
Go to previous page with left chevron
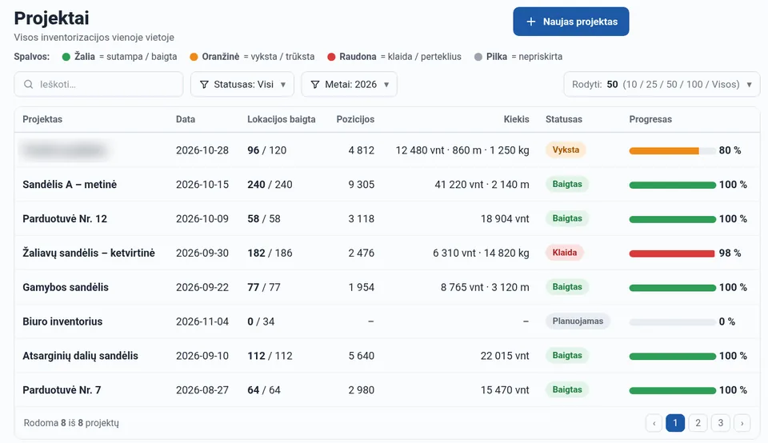coord(654,423)
